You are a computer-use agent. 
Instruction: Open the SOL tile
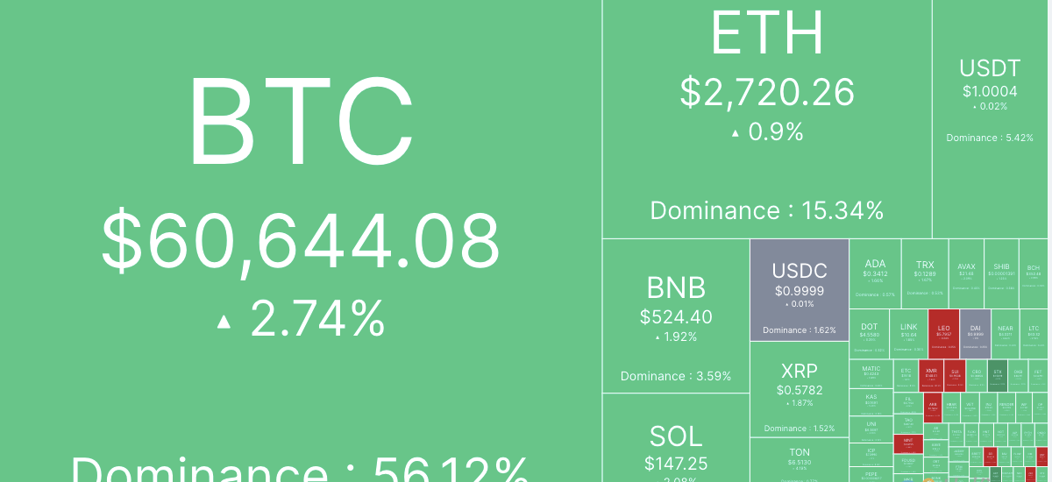pos(676,437)
